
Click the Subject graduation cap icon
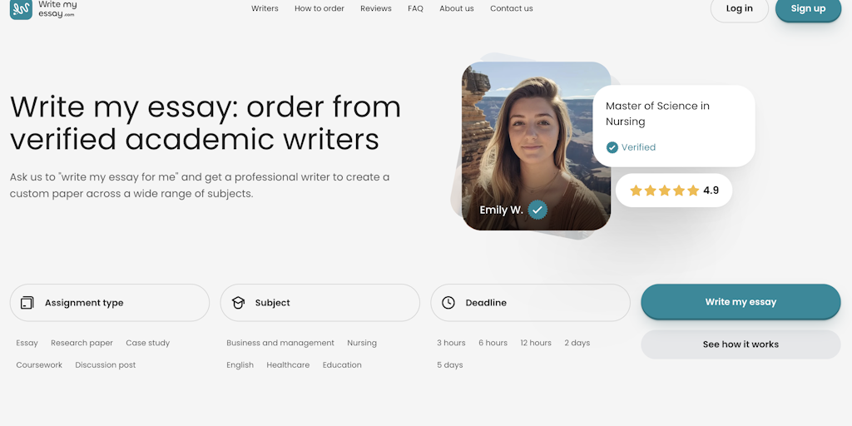coord(238,303)
